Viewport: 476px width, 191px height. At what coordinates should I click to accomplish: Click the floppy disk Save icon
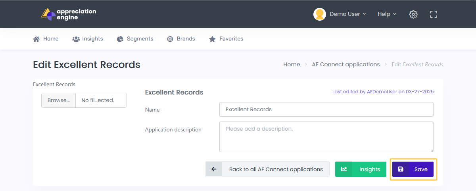(x=401, y=169)
